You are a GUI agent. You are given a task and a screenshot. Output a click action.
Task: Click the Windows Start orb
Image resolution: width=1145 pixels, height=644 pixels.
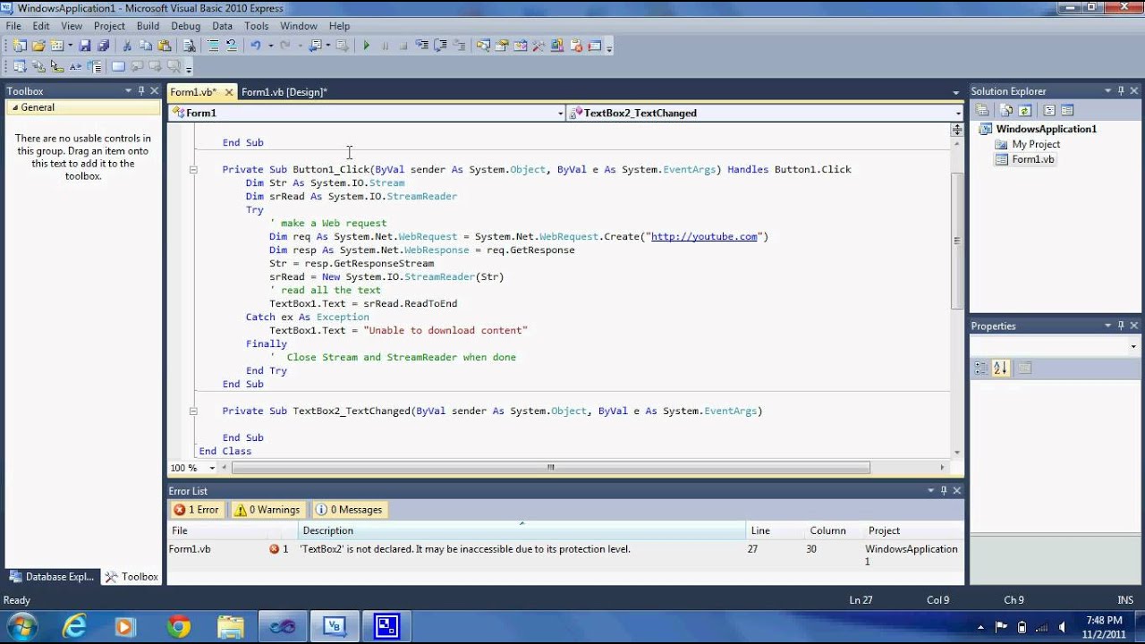pyautogui.click(x=21, y=625)
